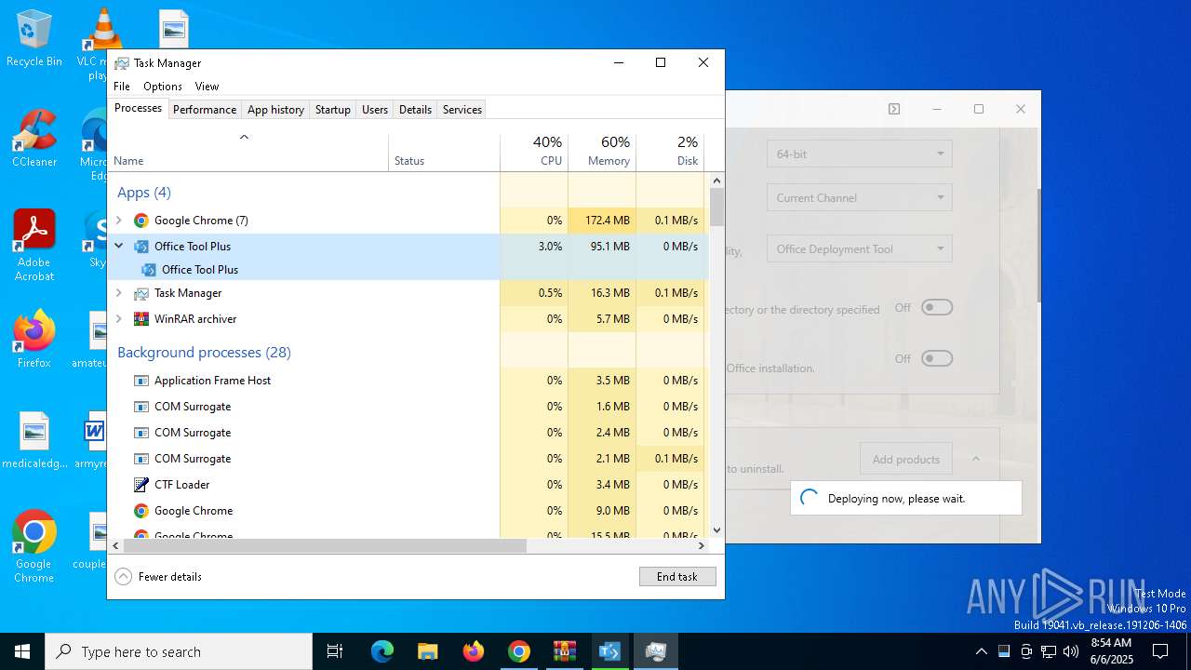The width and height of the screenshot is (1191, 670).
Task: Click the Google Chrome icon in Background processes
Action: point(141,511)
